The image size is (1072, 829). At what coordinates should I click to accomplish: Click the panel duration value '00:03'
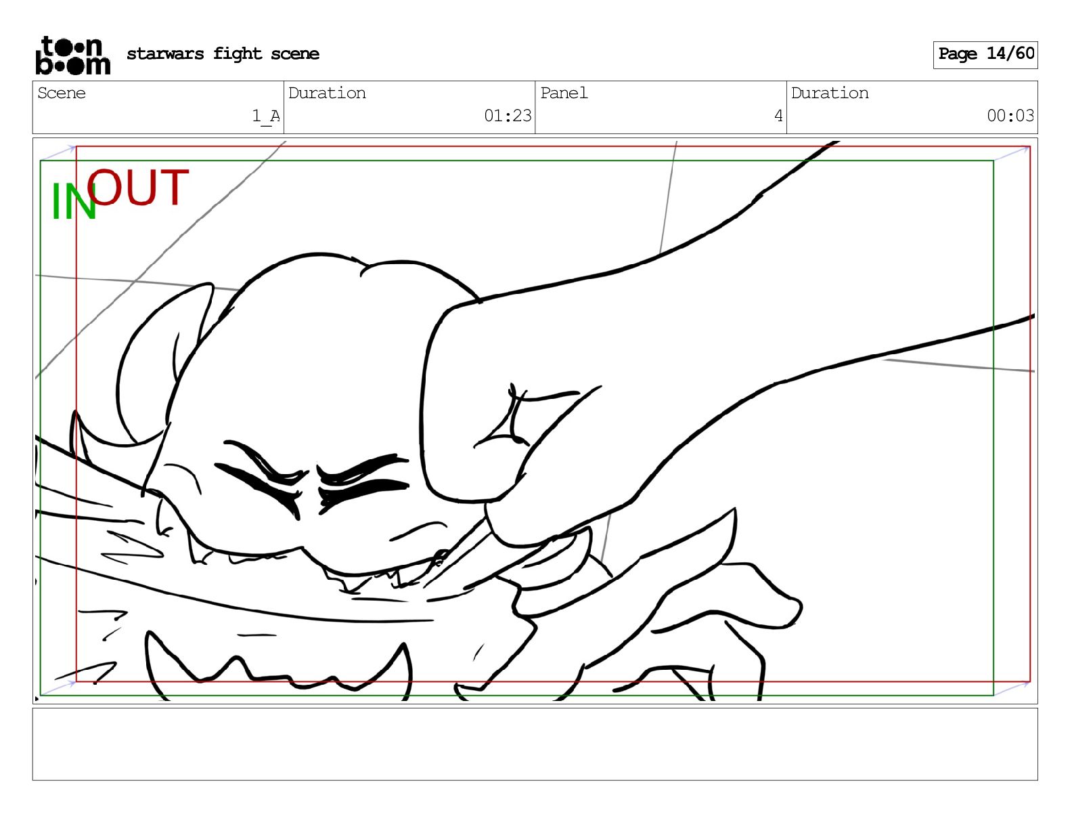click(1010, 116)
